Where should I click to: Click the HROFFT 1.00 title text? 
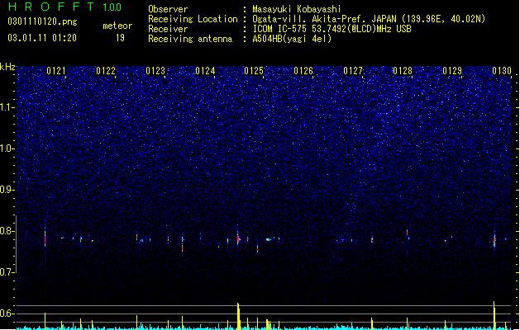click(x=64, y=7)
